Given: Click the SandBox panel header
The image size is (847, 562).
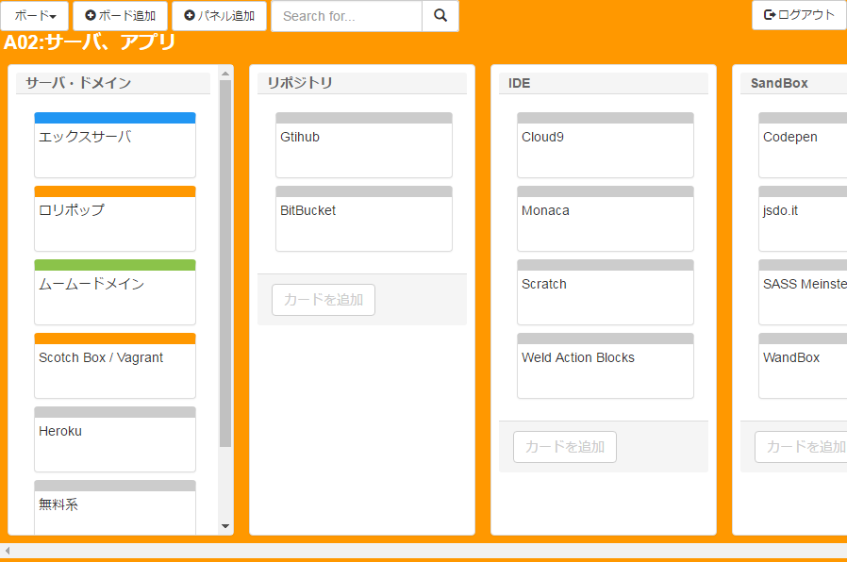Looking at the screenshot, I should point(793,83).
